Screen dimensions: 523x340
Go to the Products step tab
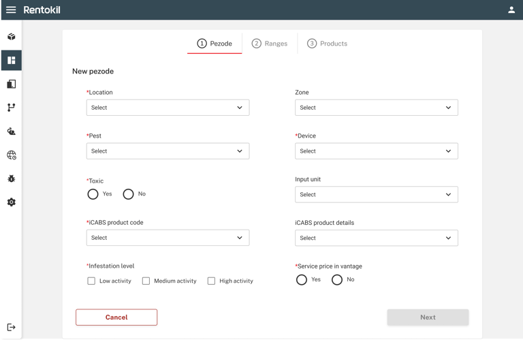pyautogui.click(x=328, y=44)
